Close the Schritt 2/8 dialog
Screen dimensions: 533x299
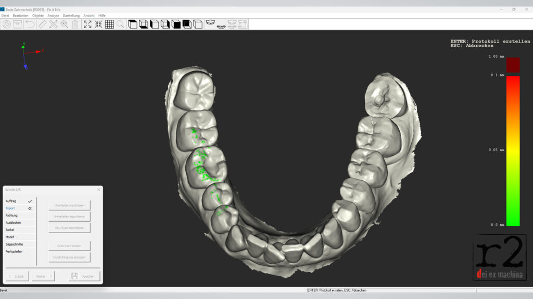click(x=98, y=191)
